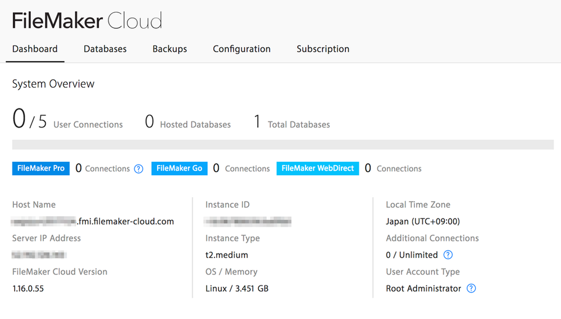This screenshot has width=561, height=319.
Task: Click 'Connections' text beside FileMaker Pro badge
Action: (x=107, y=169)
